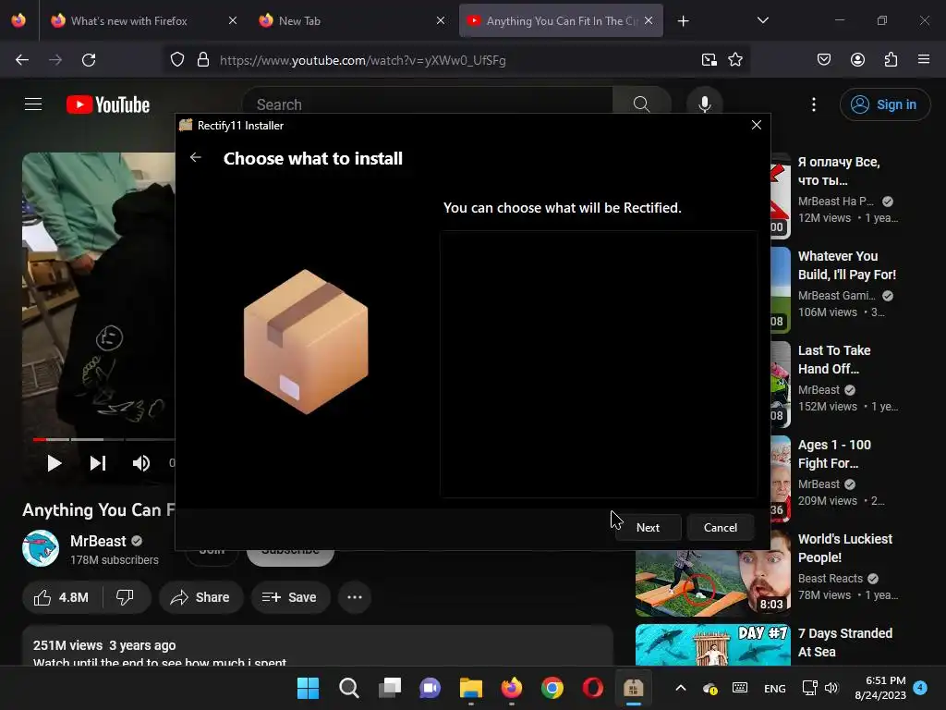
Task: Skip to next video
Action: pyautogui.click(x=98, y=463)
